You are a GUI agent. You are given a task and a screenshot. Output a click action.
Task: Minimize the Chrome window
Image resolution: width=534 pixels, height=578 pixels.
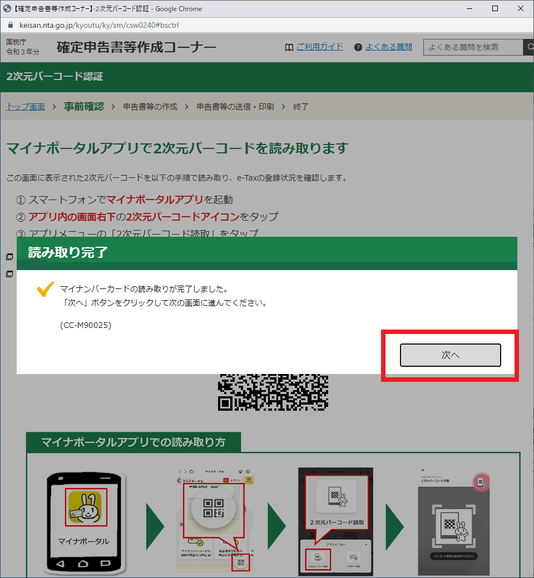[x=469, y=8]
